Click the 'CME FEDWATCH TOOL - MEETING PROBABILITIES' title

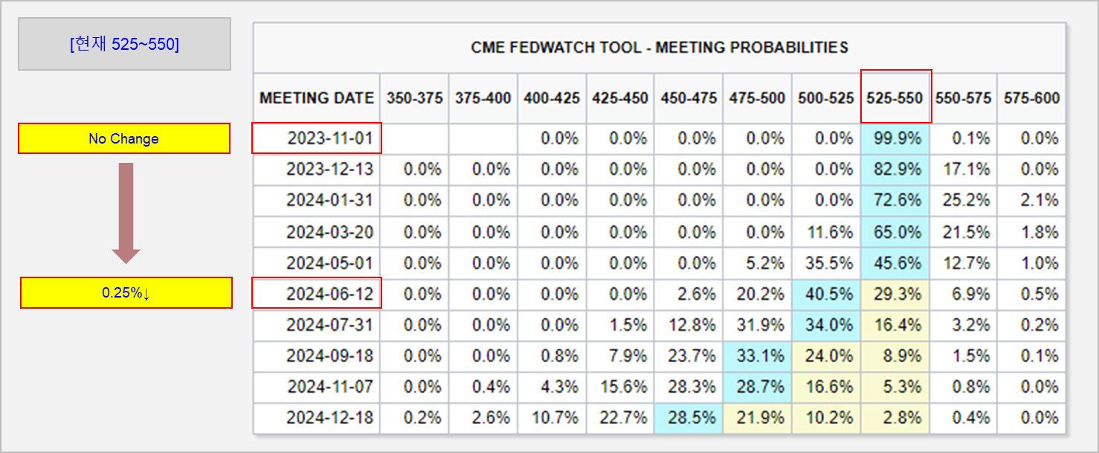tap(660, 48)
